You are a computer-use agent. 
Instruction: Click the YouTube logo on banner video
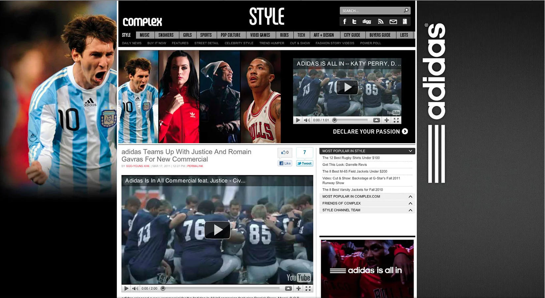[393, 113]
